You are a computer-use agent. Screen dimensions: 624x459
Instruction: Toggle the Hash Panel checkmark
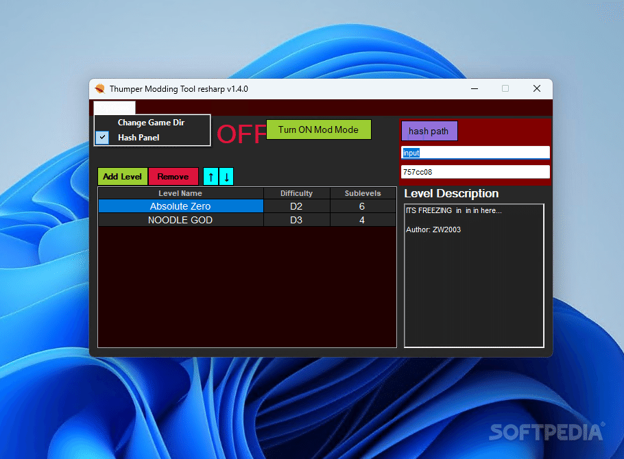tap(102, 137)
